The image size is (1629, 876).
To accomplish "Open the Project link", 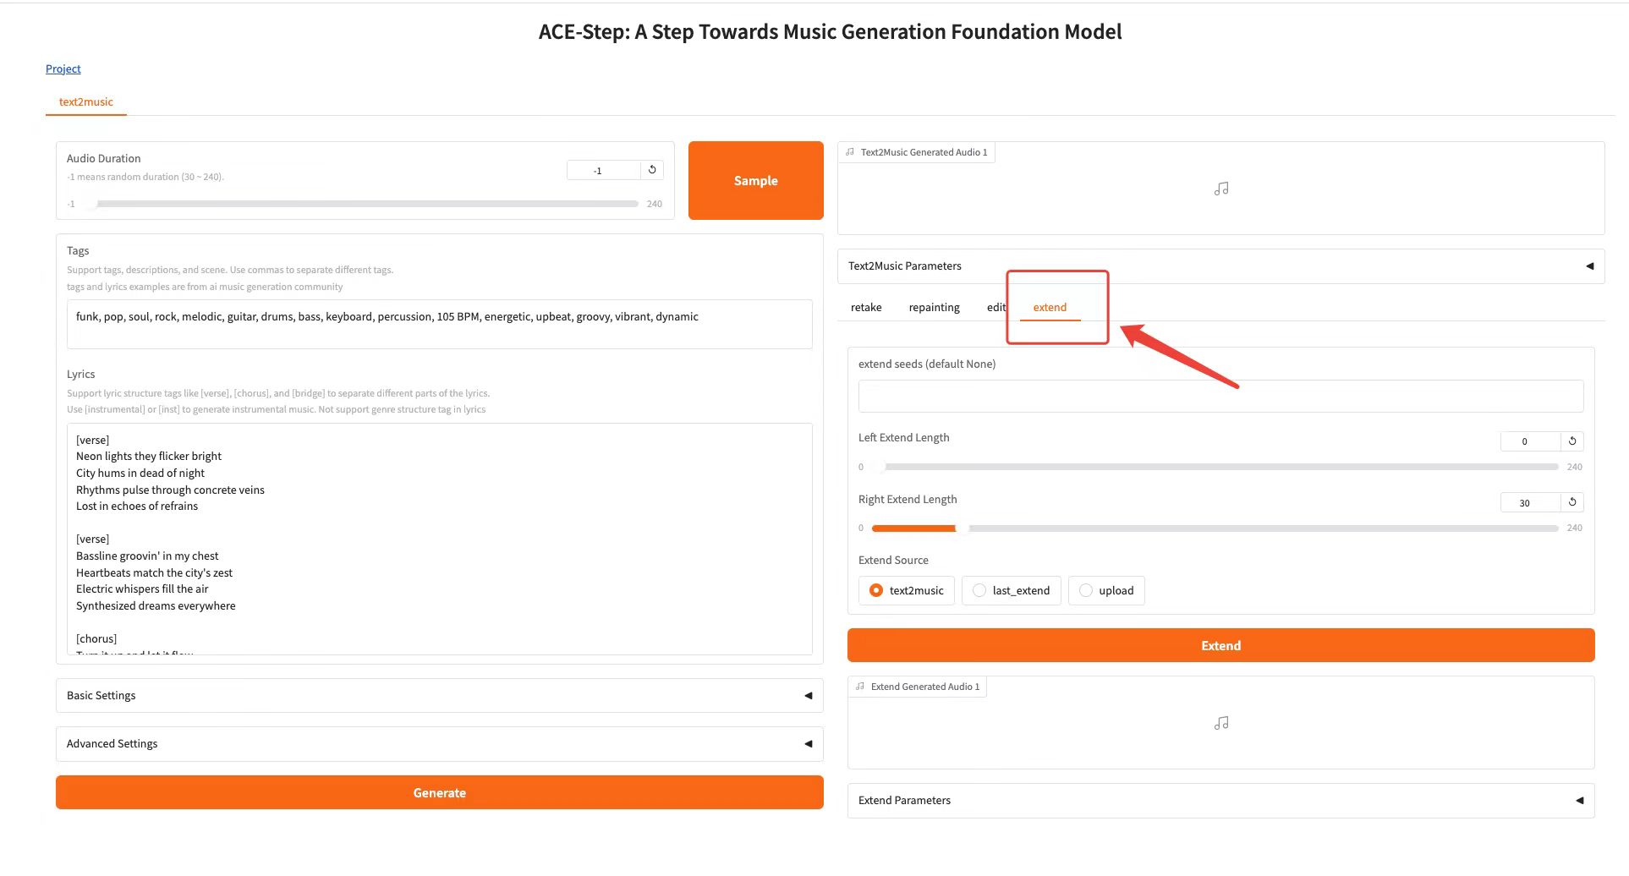I will tap(63, 69).
